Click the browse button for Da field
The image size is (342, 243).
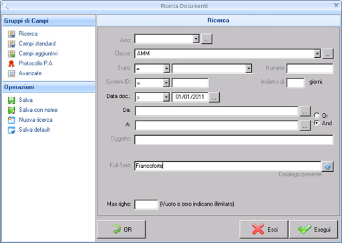[x=305, y=111]
